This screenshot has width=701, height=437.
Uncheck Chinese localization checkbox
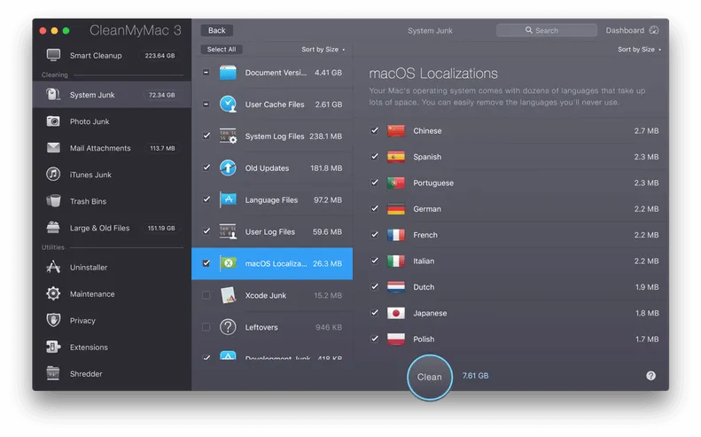pyautogui.click(x=375, y=130)
